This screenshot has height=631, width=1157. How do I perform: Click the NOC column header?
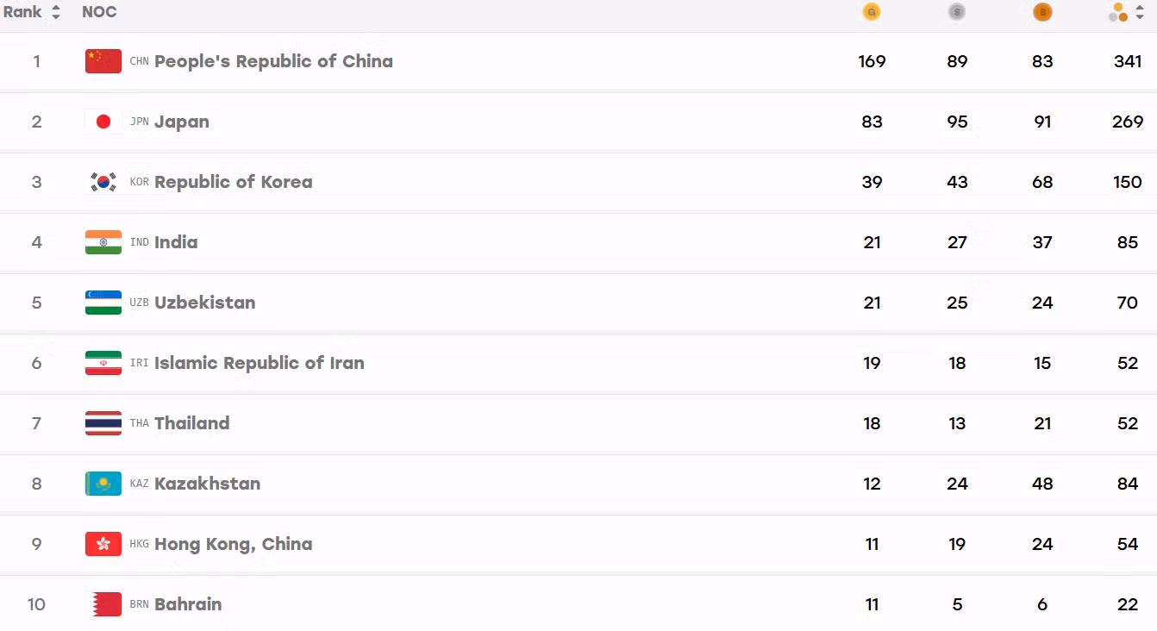pyautogui.click(x=99, y=12)
